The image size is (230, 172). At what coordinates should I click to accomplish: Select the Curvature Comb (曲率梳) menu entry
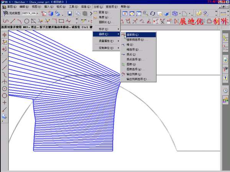point(132,34)
